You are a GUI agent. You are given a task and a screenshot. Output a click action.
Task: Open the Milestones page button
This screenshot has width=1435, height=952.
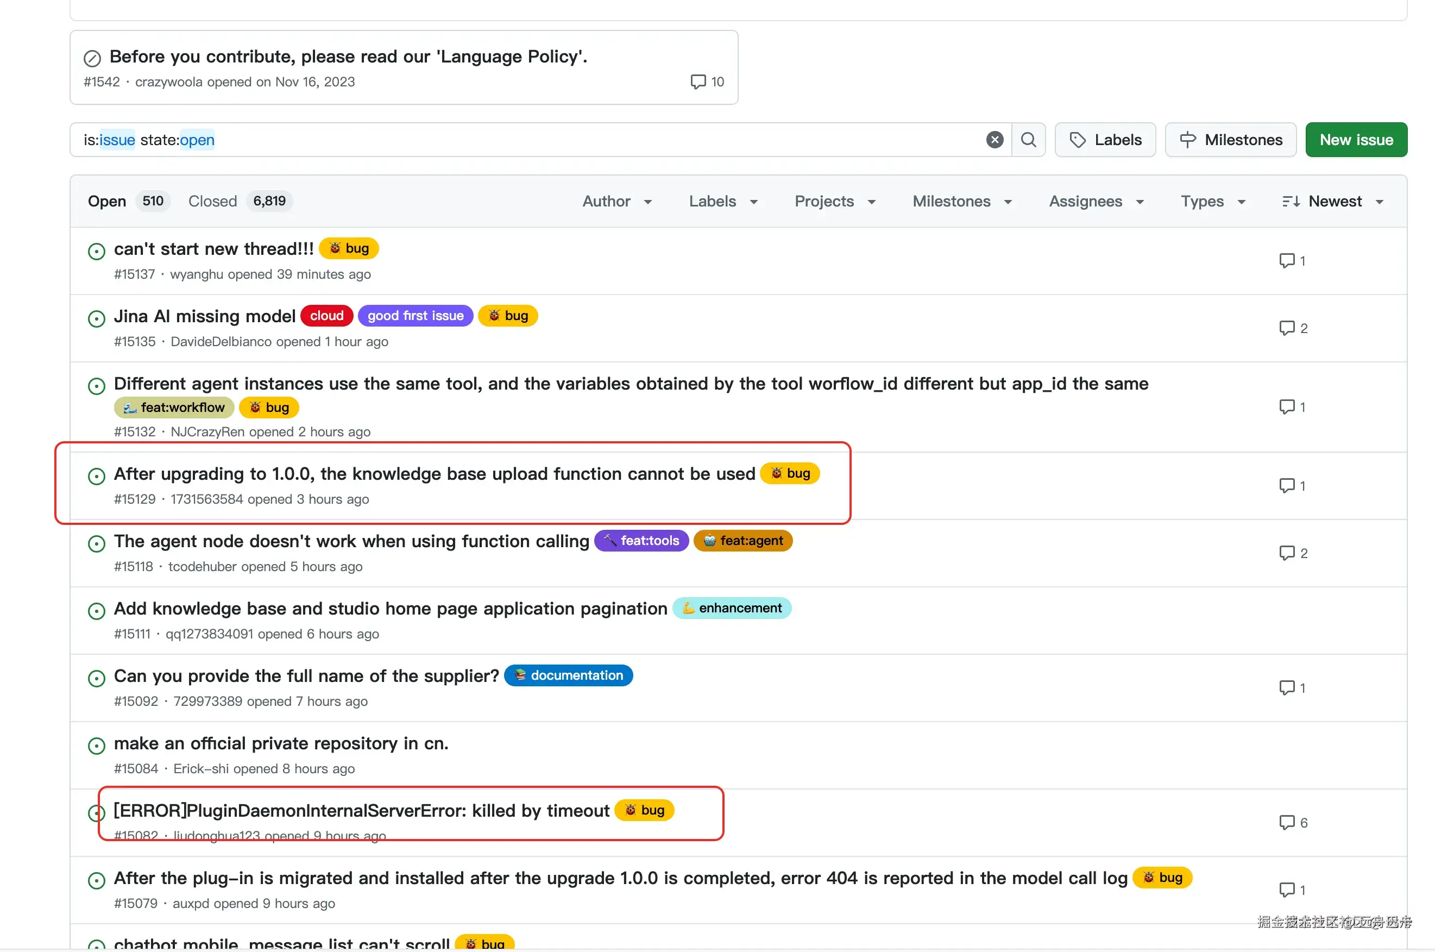[1231, 140]
